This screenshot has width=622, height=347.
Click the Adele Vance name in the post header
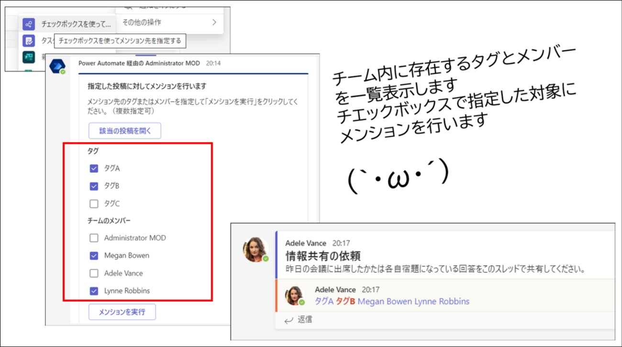(x=306, y=243)
